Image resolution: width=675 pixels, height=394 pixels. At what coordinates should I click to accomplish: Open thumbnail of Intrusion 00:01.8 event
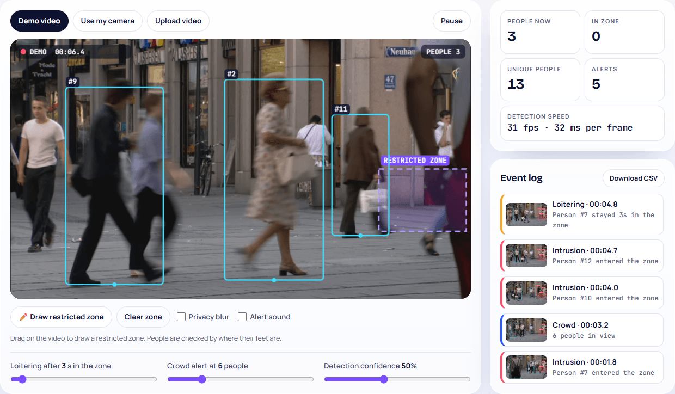[526, 367]
